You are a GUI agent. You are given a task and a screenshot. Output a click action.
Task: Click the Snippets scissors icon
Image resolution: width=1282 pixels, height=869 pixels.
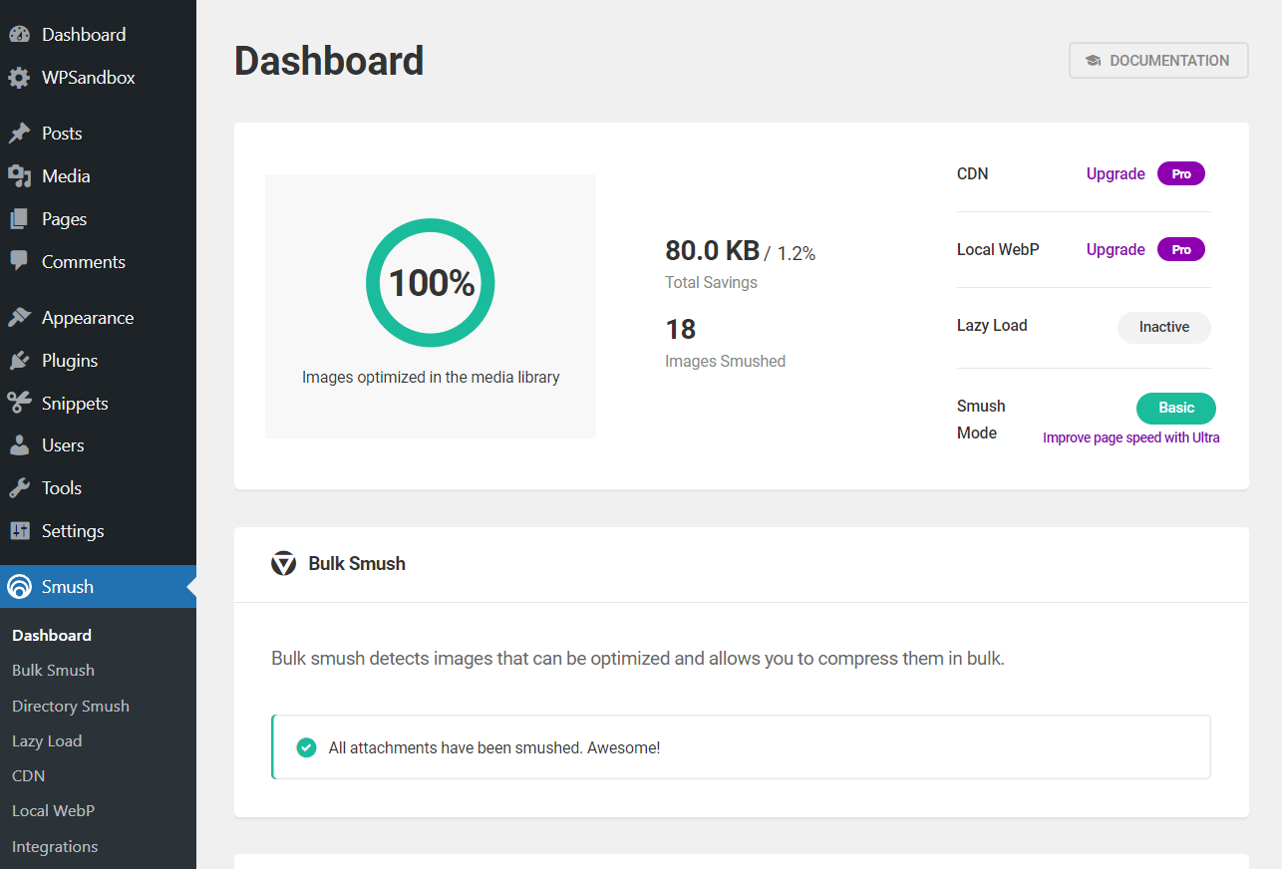19,404
